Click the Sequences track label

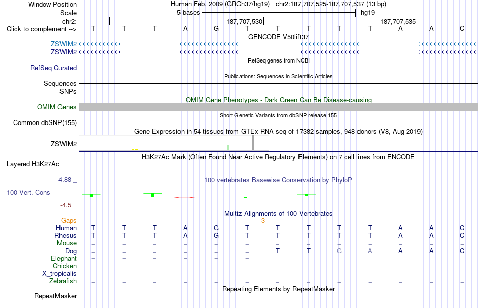point(60,83)
